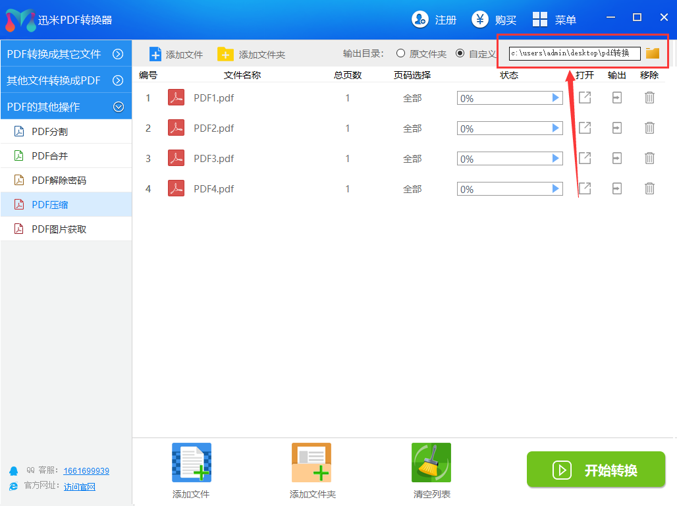Remove PDF3.pdf using its trash icon

(649, 158)
